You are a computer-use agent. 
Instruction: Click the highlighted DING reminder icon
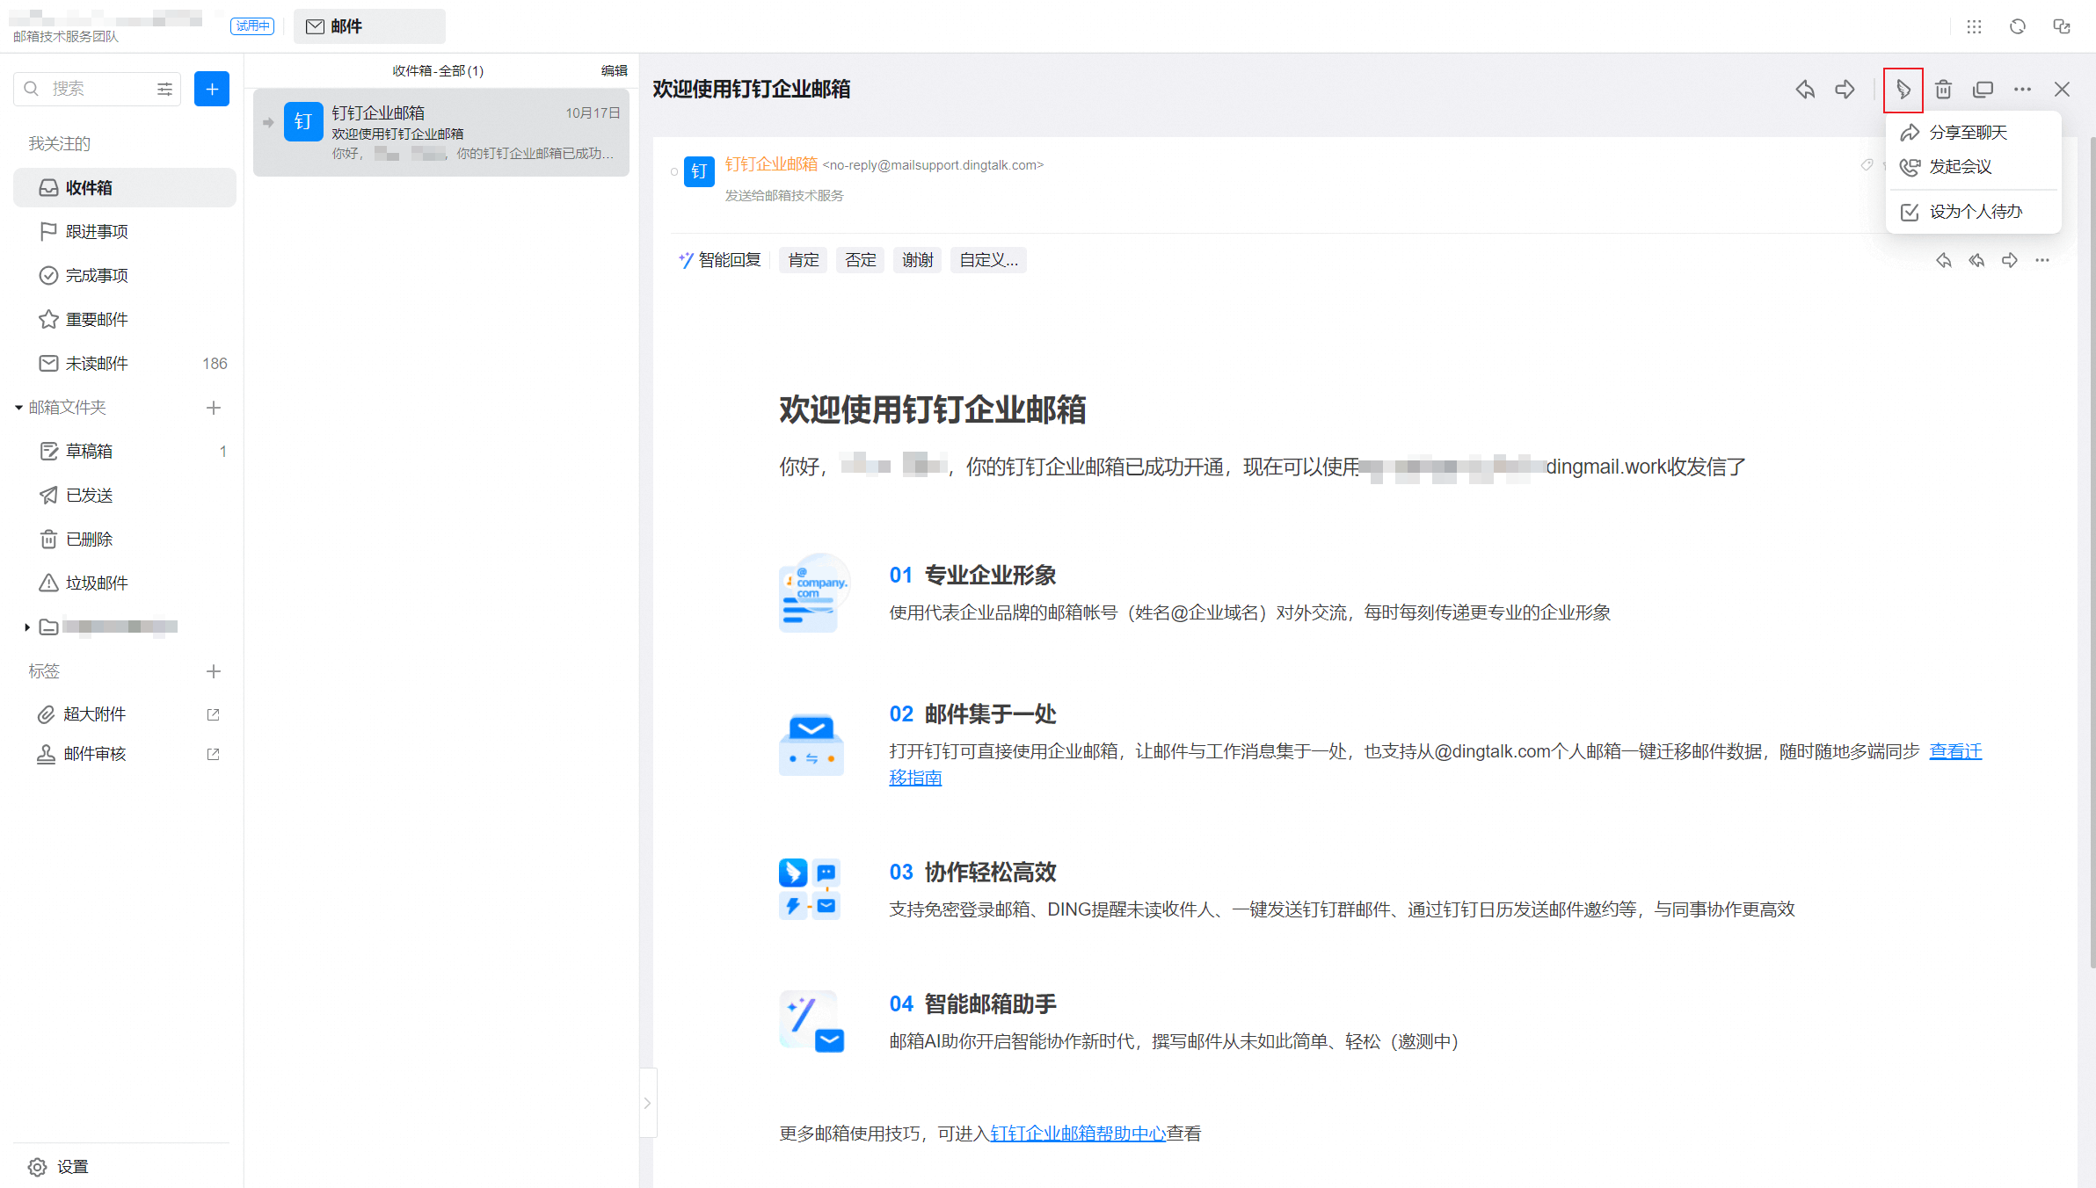pyautogui.click(x=1903, y=90)
